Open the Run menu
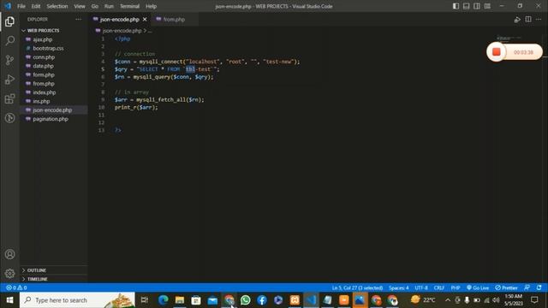The width and height of the screenshot is (548, 308). [x=109, y=6]
